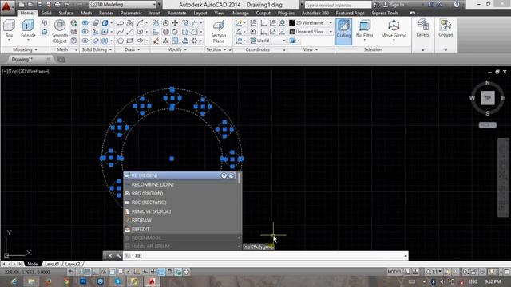511x287 pixels.
Task: Click the Sign In button
Action: 394,5
